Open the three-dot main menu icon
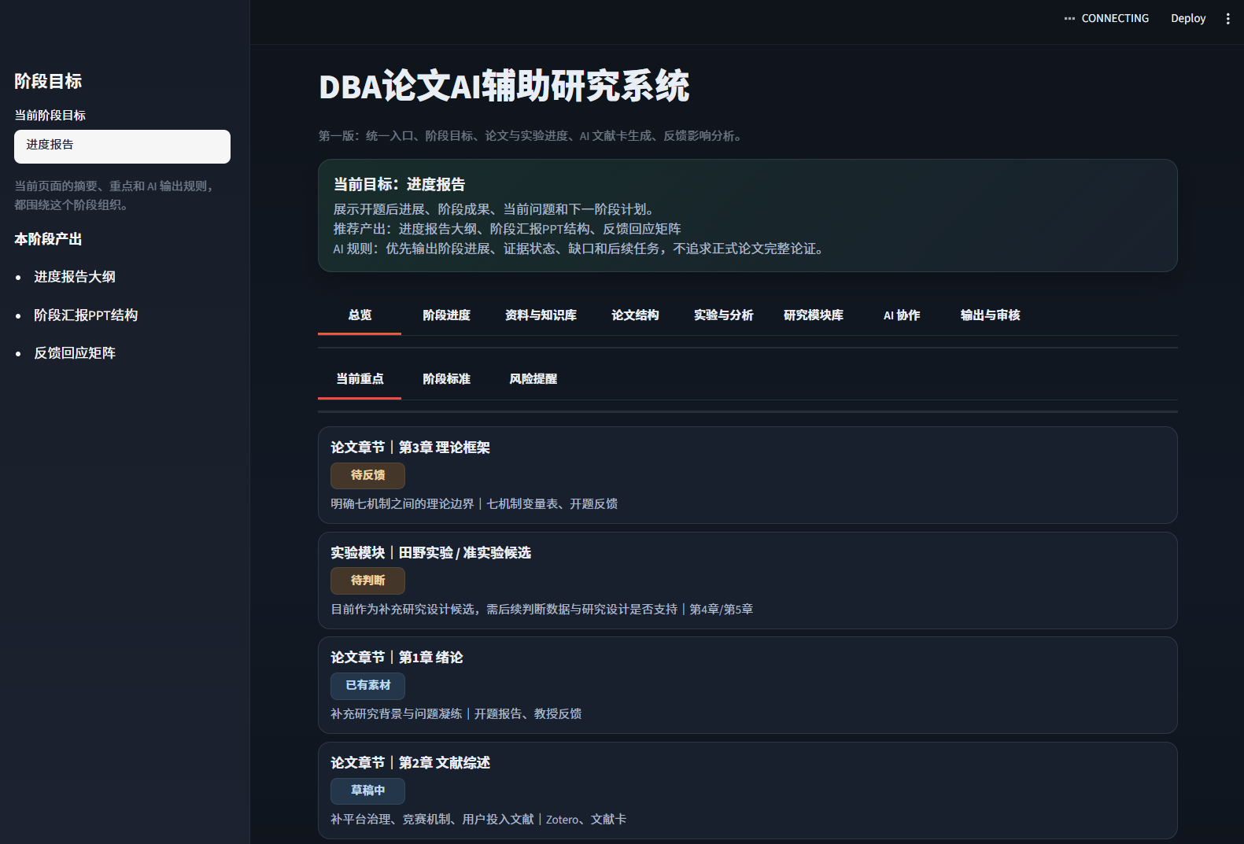 (x=1227, y=18)
